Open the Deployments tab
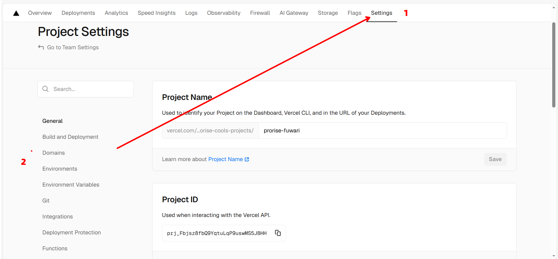 pos(78,13)
